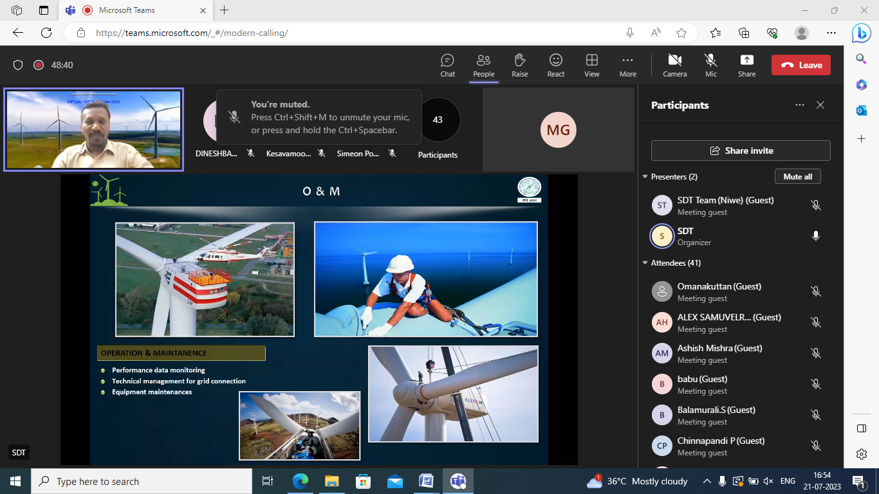Click the Leave meeting button

[x=801, y=65]
